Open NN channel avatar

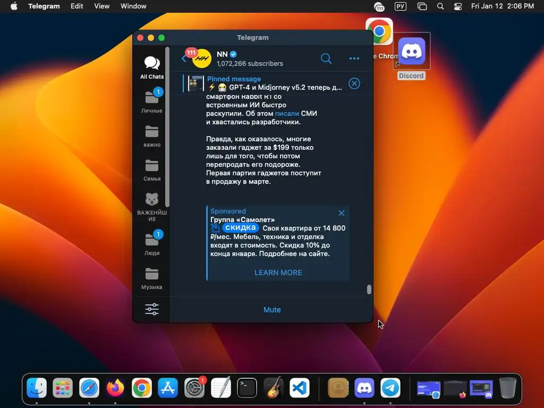201,58
